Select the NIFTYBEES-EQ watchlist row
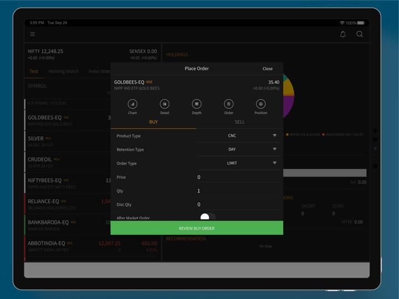 68,183
